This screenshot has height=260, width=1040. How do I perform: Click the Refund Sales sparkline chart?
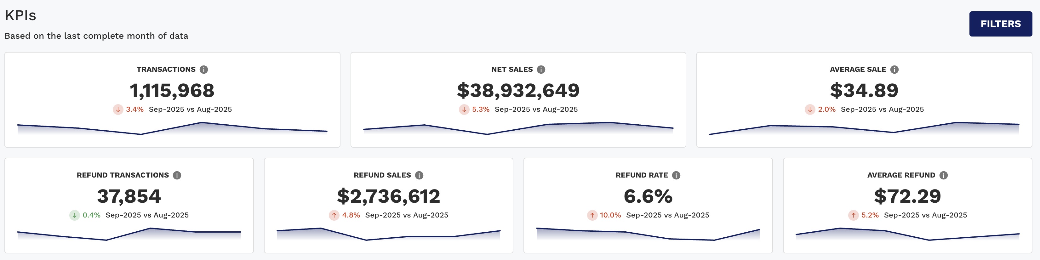pyautogui.click(x=388, y=235)
